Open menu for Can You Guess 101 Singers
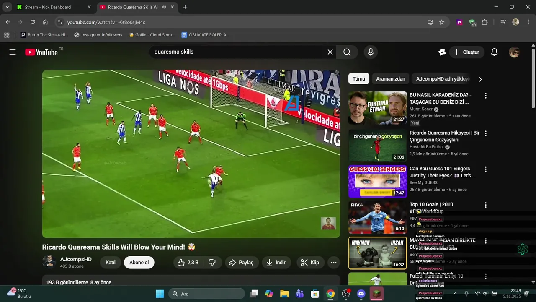 click(x=486, y=169)
